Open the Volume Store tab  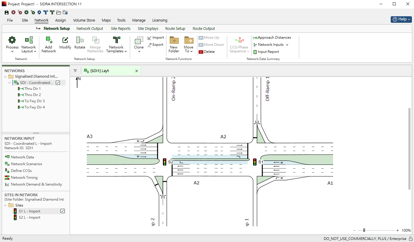tap(84, 20)
